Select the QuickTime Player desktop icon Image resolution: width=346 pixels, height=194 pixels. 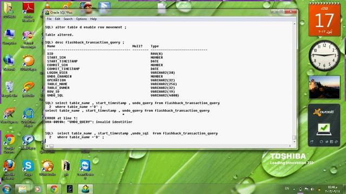point(28,117)
